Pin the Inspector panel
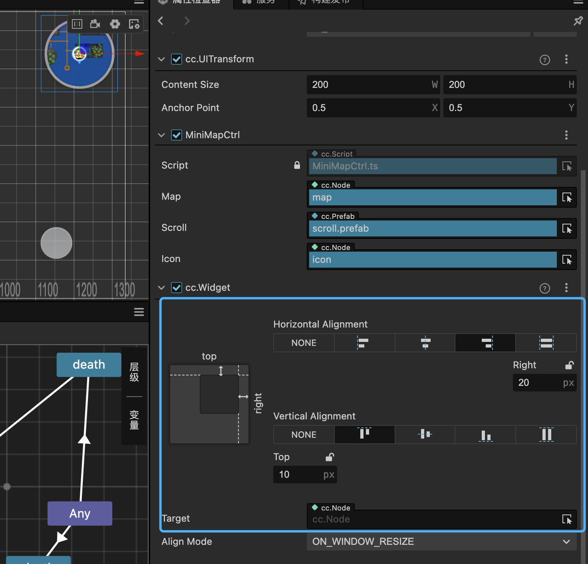The width and height of the screenshot is (588, 564). (x=578, y=21)
